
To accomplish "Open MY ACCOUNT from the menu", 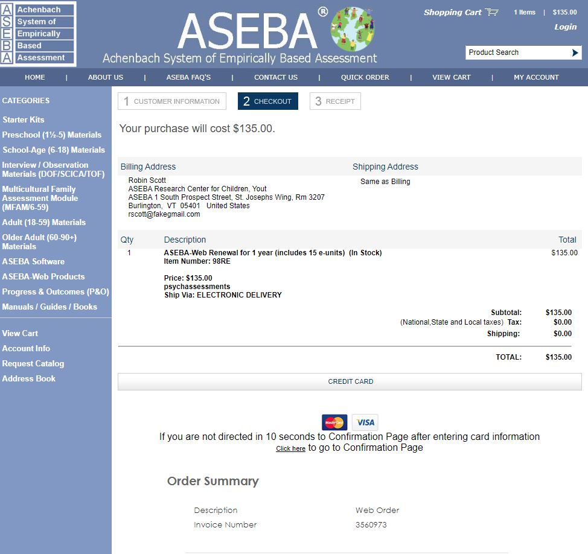I will pyautogui.click(x=534, y=77).
